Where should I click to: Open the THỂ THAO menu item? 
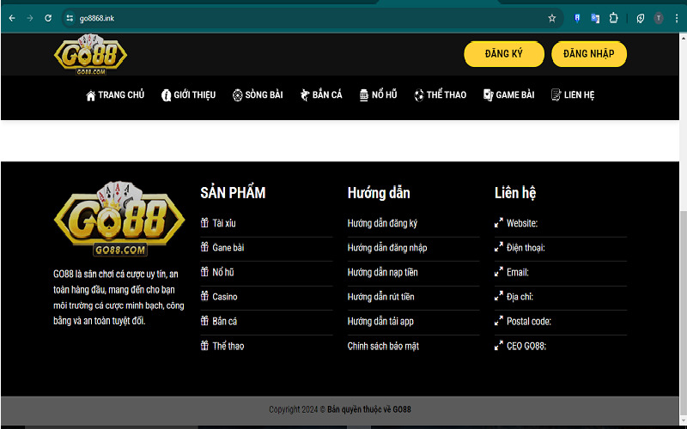(x=440, y=95)
